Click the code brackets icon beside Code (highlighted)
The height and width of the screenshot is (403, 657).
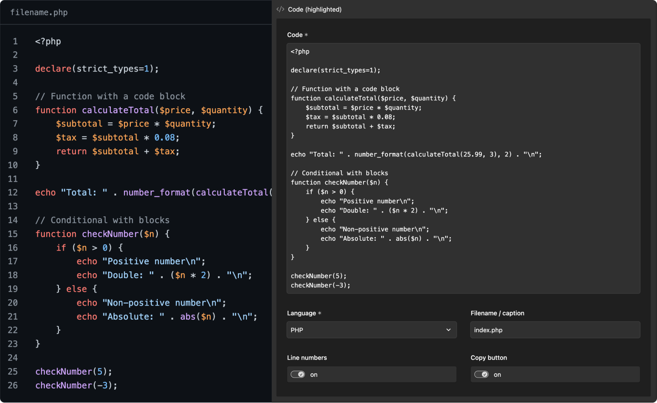[x=280, y=9]
